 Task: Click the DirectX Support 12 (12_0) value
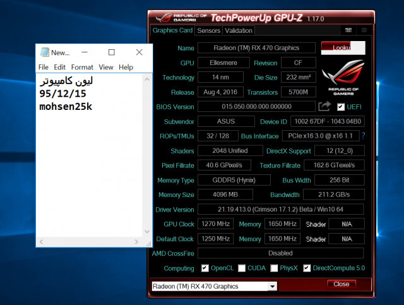coord(340,150)
